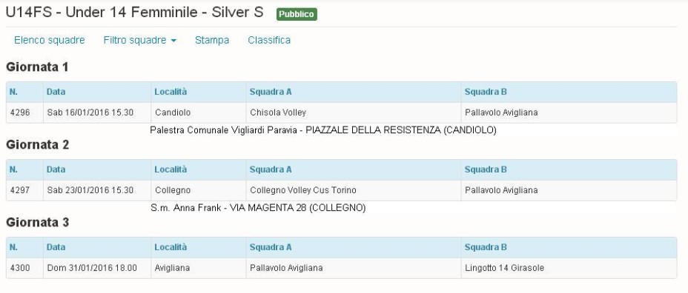Click the S.m. Anna Frank venue address
The width and height of the screenshot is (688, 293).
click(x=258, y=208)
